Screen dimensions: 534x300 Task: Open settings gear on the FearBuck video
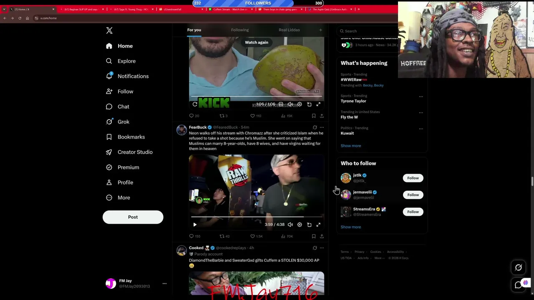point(300,225)
